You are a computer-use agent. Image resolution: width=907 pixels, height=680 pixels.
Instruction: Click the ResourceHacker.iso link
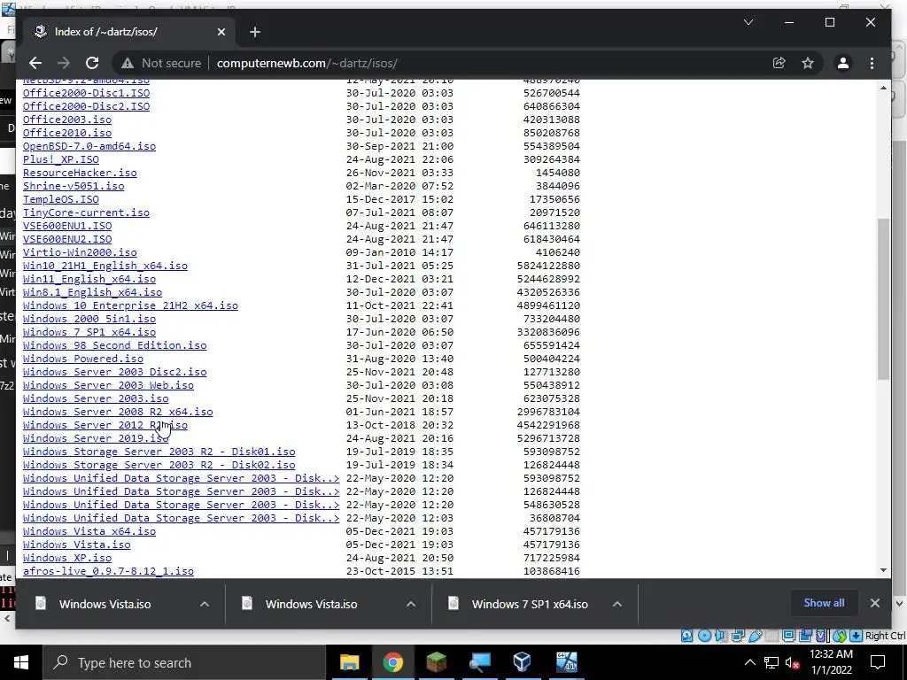[x=80, y=173]
